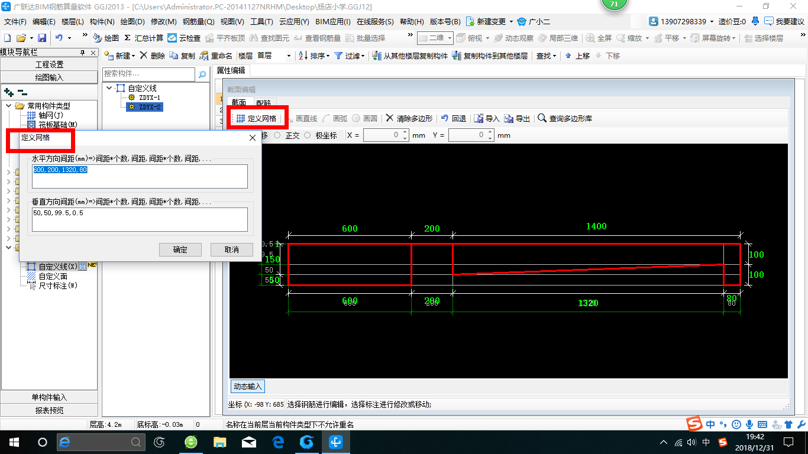The height and width of the screenshot is (454, 808).
Task: Switch to 绘图 drawing mode
Action: click(106, 38)
